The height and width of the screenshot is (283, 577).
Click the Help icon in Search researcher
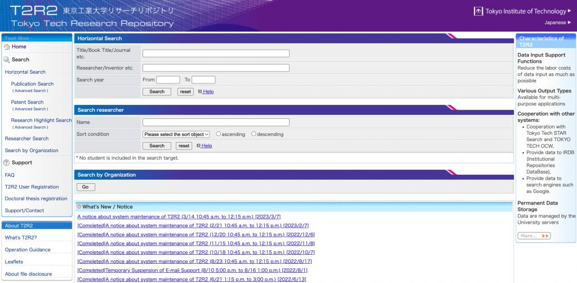198,146
